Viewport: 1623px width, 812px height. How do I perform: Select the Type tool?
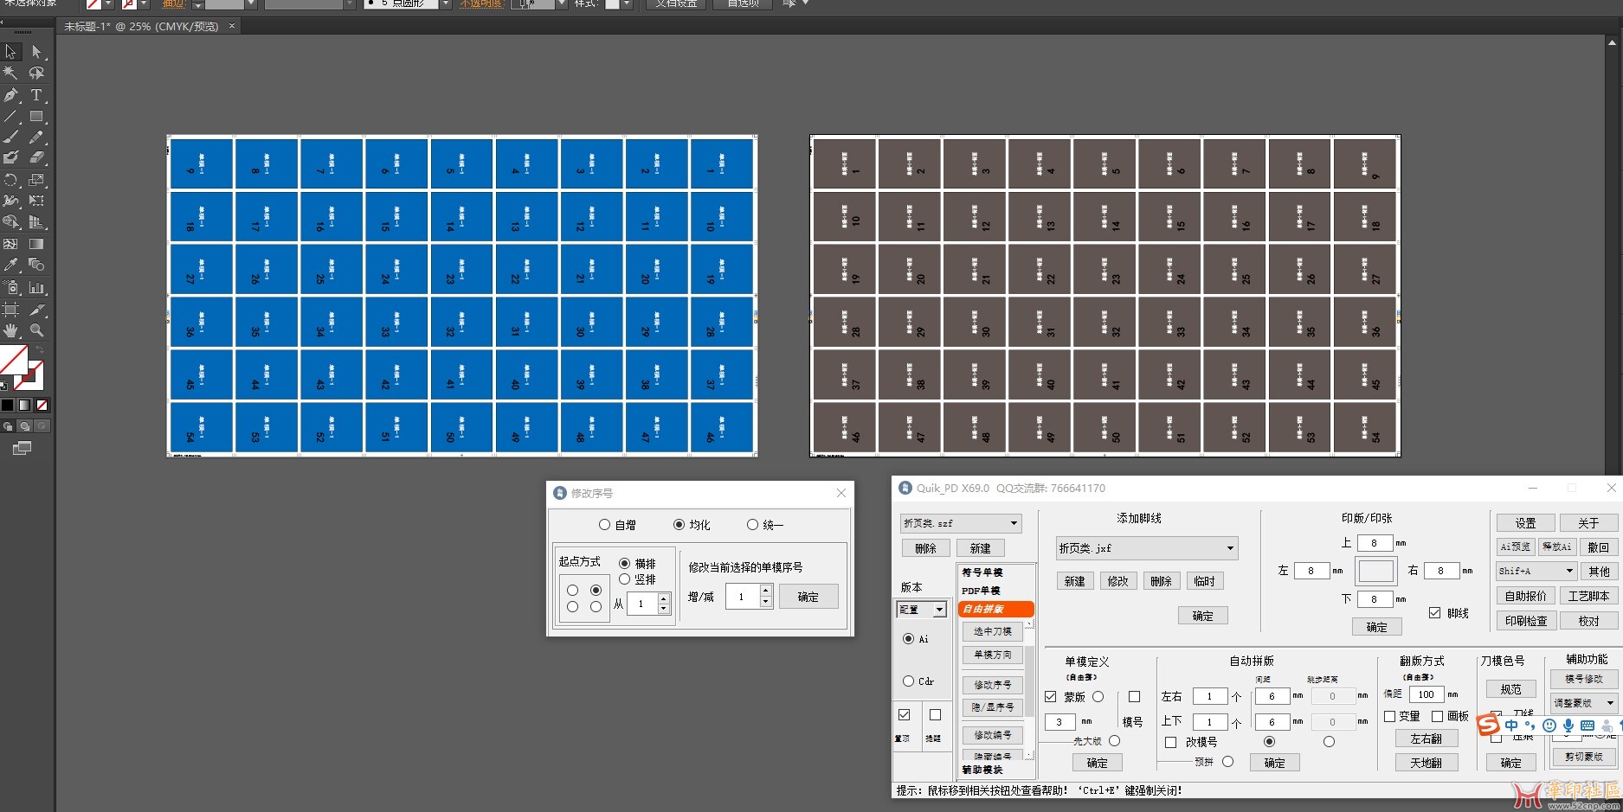(x=36, y=95)
